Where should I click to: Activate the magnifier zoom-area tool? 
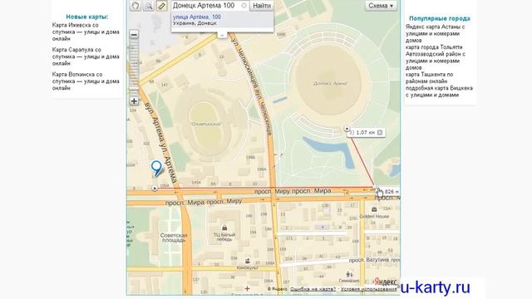pos(148,6)
